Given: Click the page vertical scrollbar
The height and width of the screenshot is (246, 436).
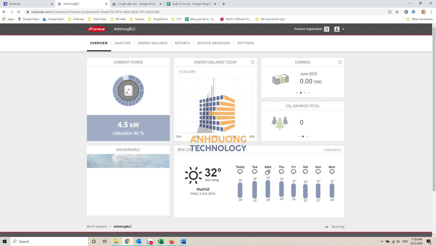Looking at the screenshot, I should tap(434, 109).
